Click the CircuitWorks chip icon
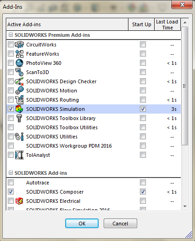This screenshot has height=241, width=195. (19, 45)
